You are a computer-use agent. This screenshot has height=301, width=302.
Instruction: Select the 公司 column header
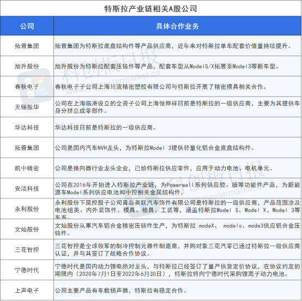tap(27, 26)
